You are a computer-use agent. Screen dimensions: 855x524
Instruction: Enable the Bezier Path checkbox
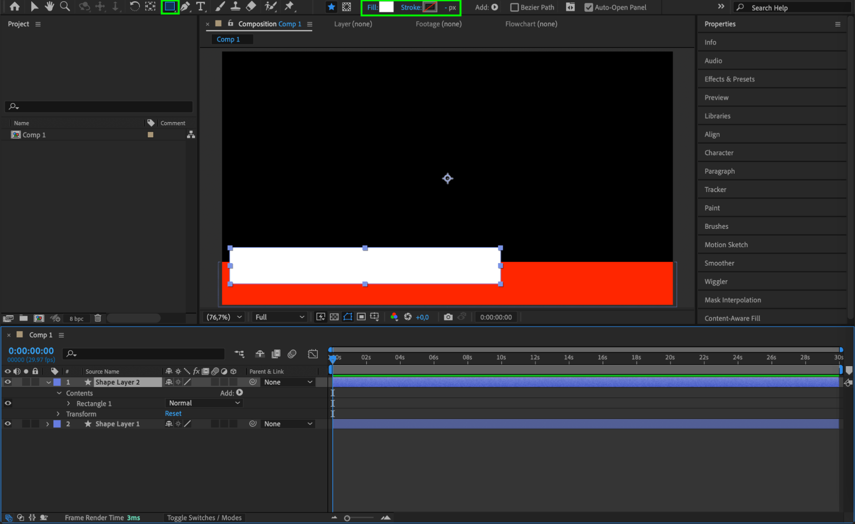point(515,7)
